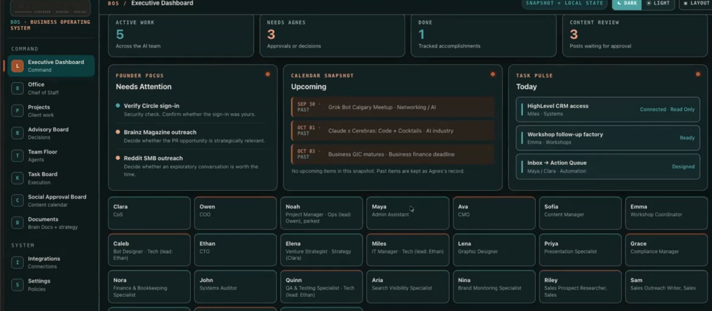The image size is (712, 311).
Task: Open Owen COO agent card
Action: [235, 213]
